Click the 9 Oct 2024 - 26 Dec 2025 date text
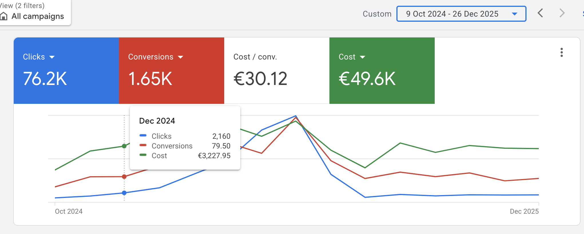 point(452,14)
